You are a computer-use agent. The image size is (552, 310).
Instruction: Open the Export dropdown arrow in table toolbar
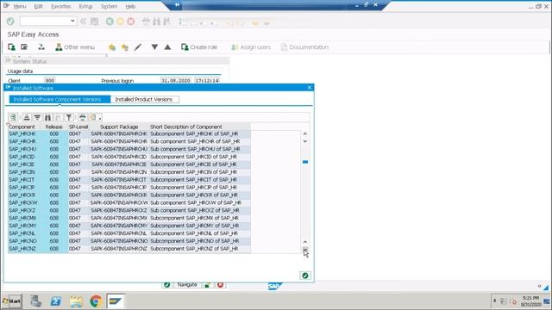click(100, 118)
